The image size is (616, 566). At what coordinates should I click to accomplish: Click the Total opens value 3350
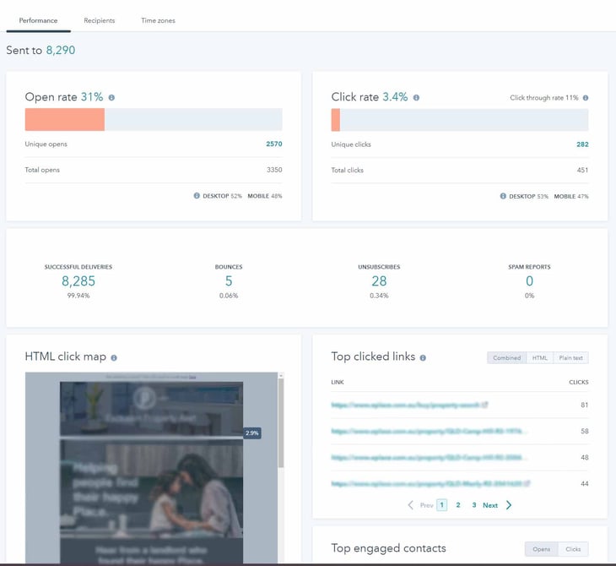[274, 170]
